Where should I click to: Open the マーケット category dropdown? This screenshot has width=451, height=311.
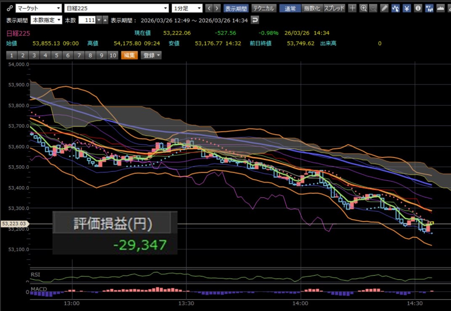point(39,8)
